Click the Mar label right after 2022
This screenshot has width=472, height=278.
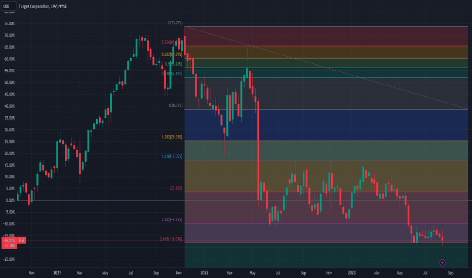(230, 273)
